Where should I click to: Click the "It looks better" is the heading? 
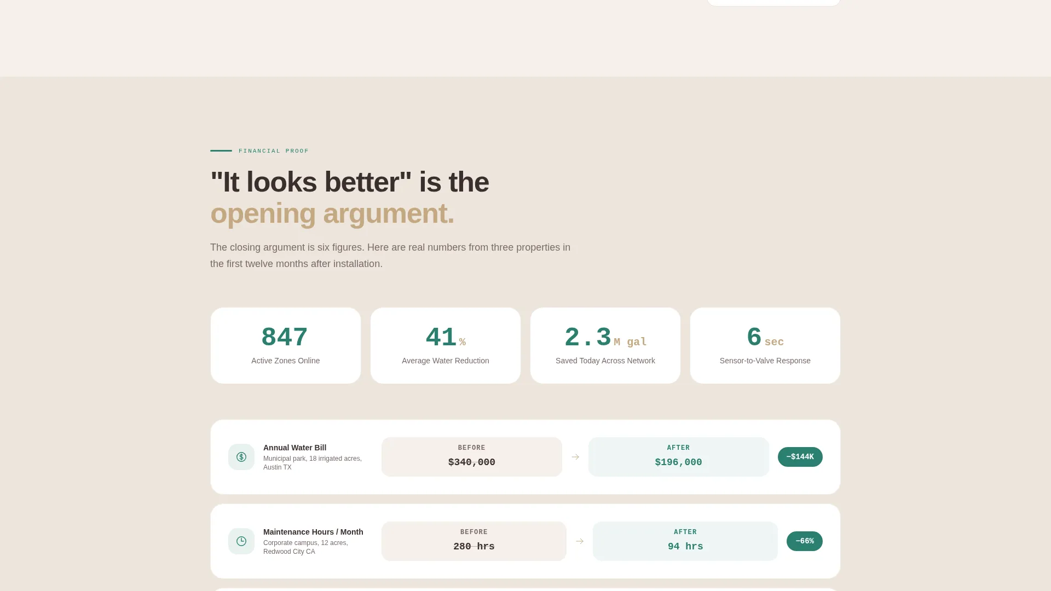(x=350, y=182)
